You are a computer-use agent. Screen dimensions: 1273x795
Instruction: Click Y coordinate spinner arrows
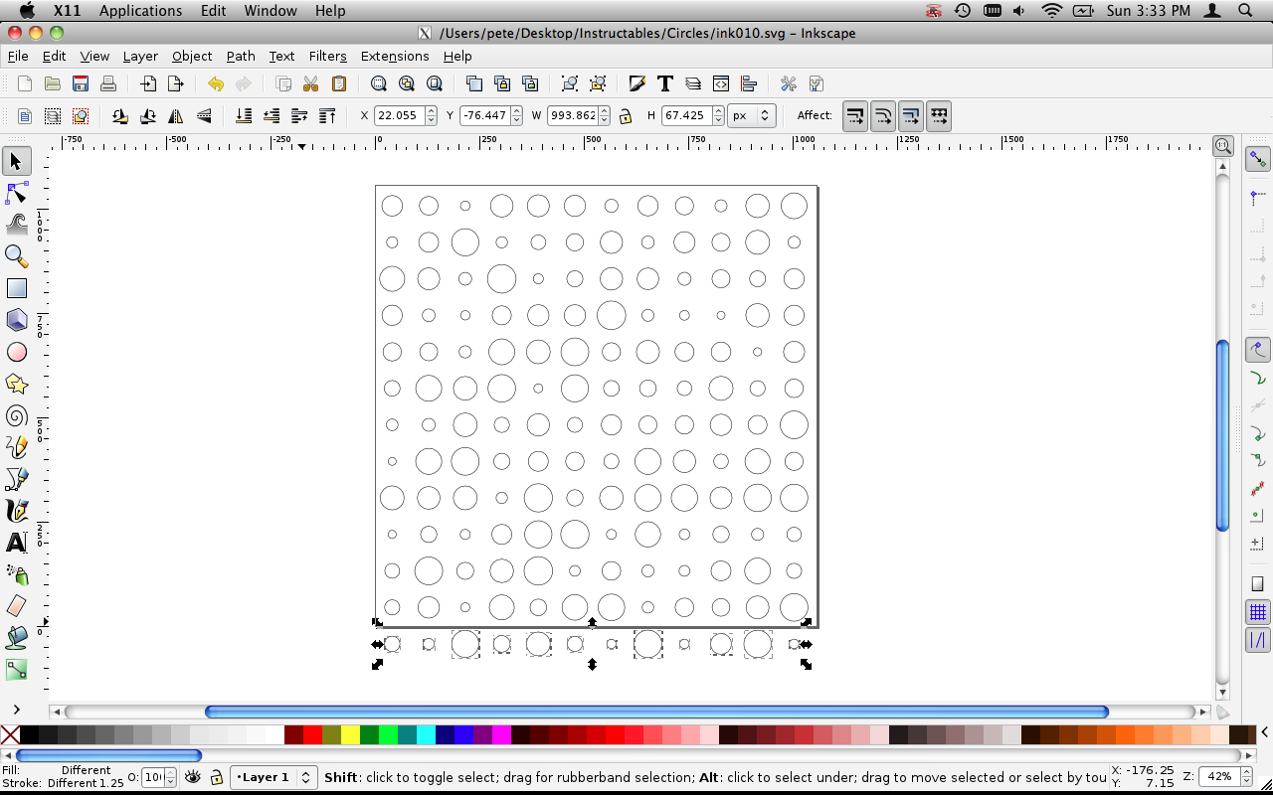(515, 115)
